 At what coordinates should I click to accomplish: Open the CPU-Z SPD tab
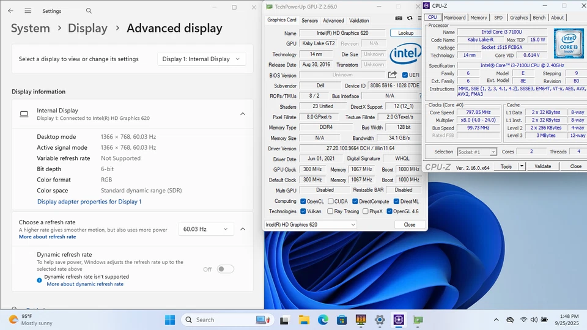pyautogui.click(x=498, y=18)
